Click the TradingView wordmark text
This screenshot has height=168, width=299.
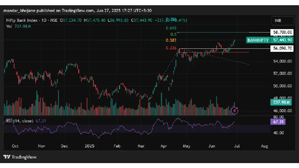24,157
